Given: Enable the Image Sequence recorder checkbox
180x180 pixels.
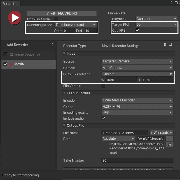Looking at the screenshot, I should point(5,54).
